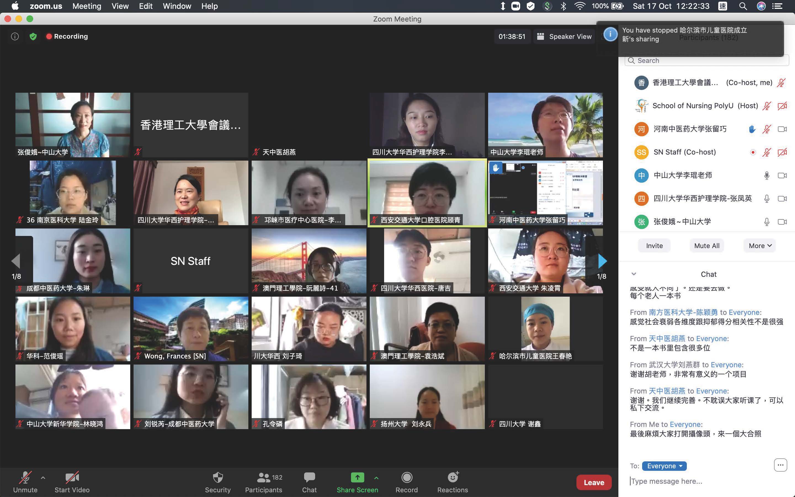Expand audio options arrow beside Unmute
Viewport: 795px width, 497px height.
point(43,478)
